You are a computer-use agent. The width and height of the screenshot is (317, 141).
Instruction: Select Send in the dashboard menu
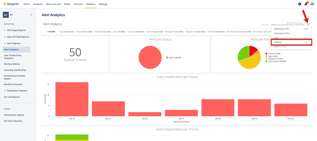291,38
